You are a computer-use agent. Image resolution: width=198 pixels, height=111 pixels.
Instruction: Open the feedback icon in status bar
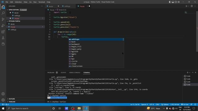point(192,105)
